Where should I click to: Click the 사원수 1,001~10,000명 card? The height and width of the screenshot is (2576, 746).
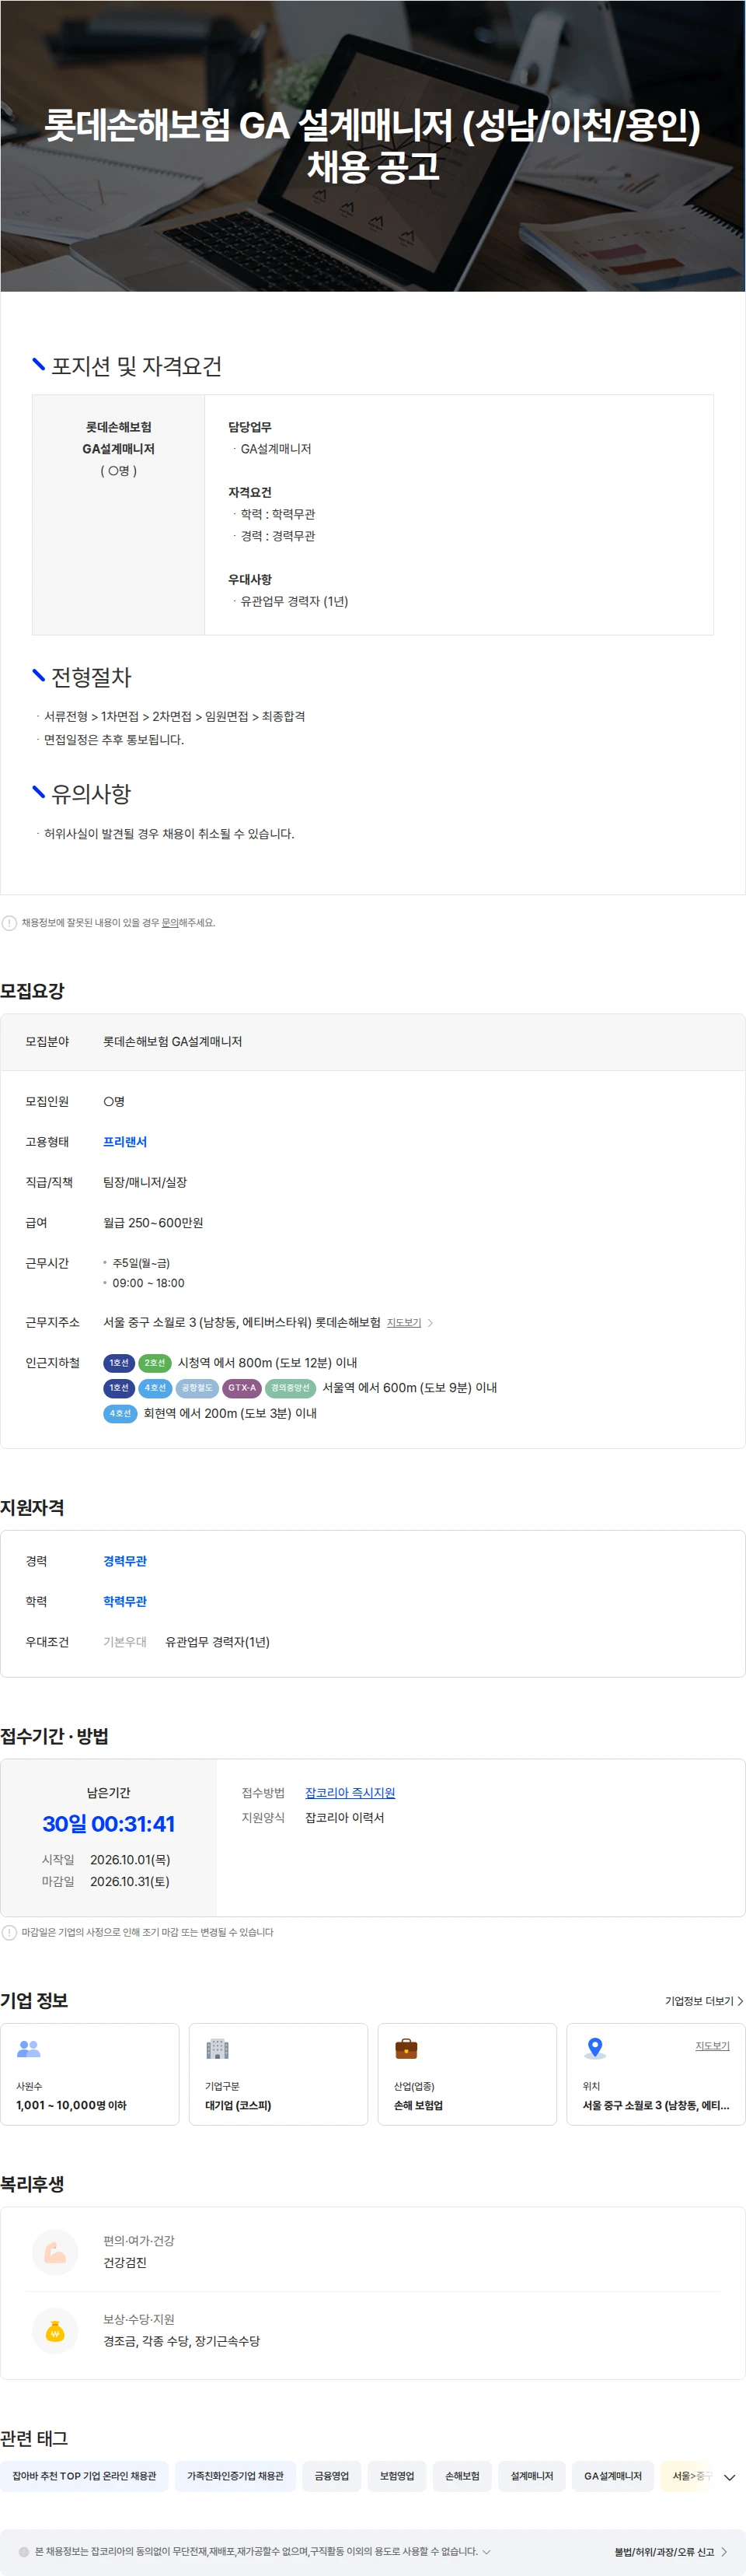pyautogui.click(x=90, y=2074)
